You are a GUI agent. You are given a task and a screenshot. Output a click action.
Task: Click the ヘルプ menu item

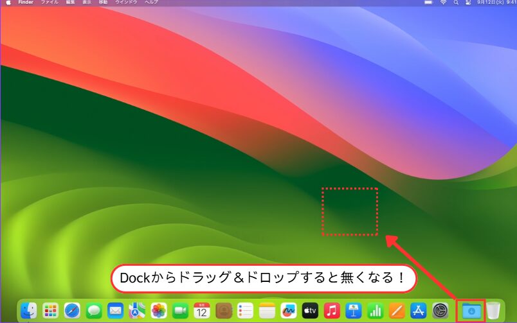click(x=151, y=3)
